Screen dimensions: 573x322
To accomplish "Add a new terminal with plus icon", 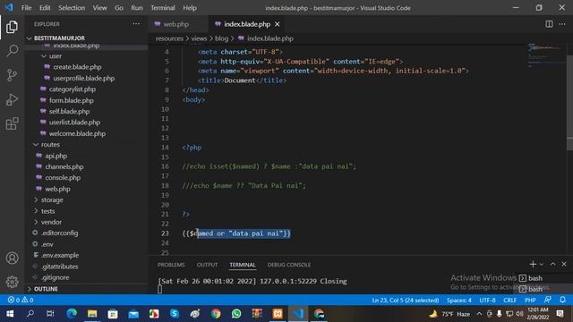I will pyautogui.click(x=533, y=264).
